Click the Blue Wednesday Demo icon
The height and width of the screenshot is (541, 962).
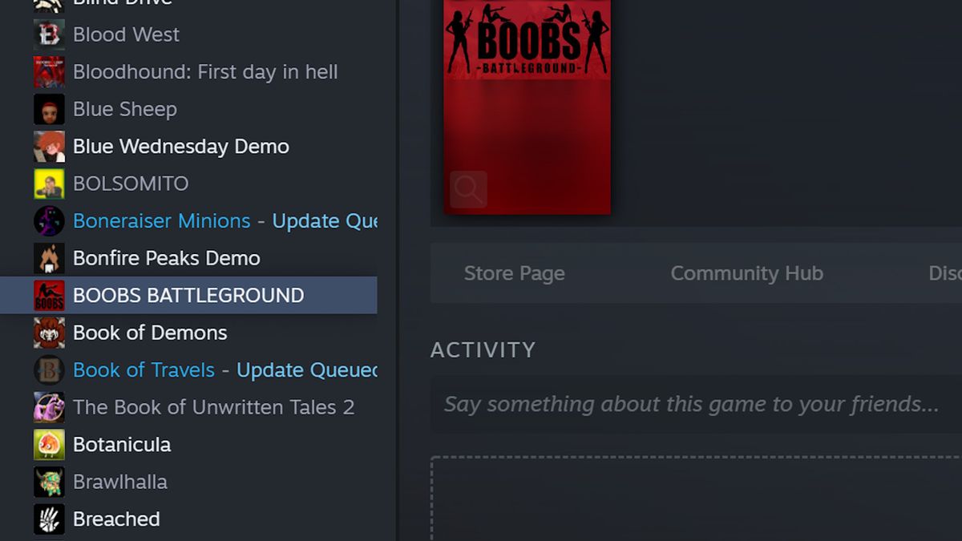click(x=49, y=147)
